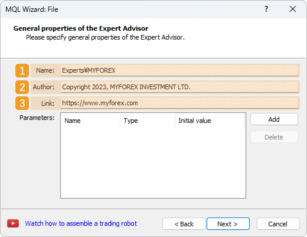The width and height of the screenshot is (307, 237).
Task: Click the orange badge numbered 2
Action: click(22, 87)
